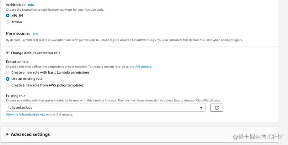Click View the failoverlambda role link
This screenshot has width=288, height=145.
[x=26, y=115]
